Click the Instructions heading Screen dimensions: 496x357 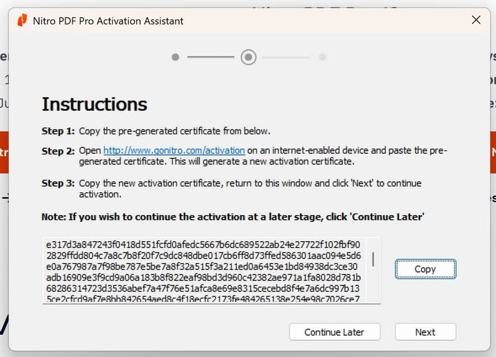pos(94,104)
